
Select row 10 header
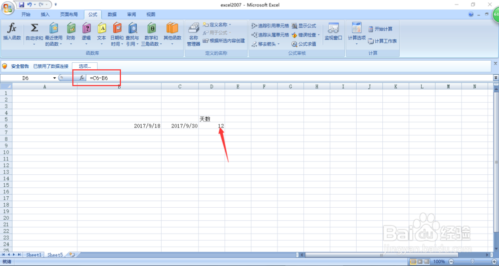6,152
